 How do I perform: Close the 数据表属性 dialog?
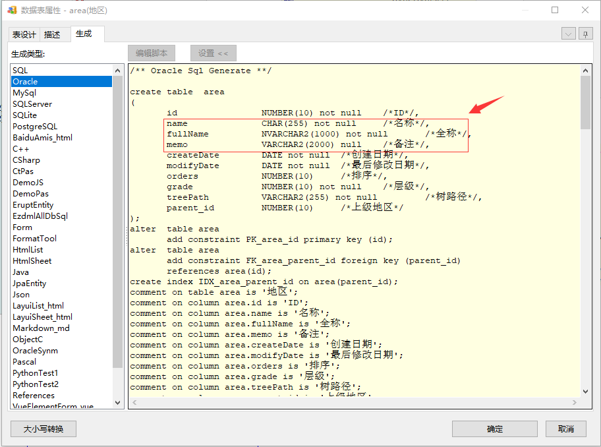pos(585,10)
